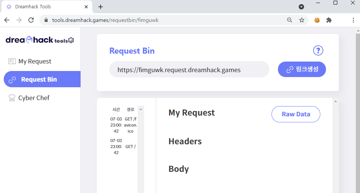360x193 pixels.
Task: Click the My Request heading in the detail panel
Action: (191, 113)
